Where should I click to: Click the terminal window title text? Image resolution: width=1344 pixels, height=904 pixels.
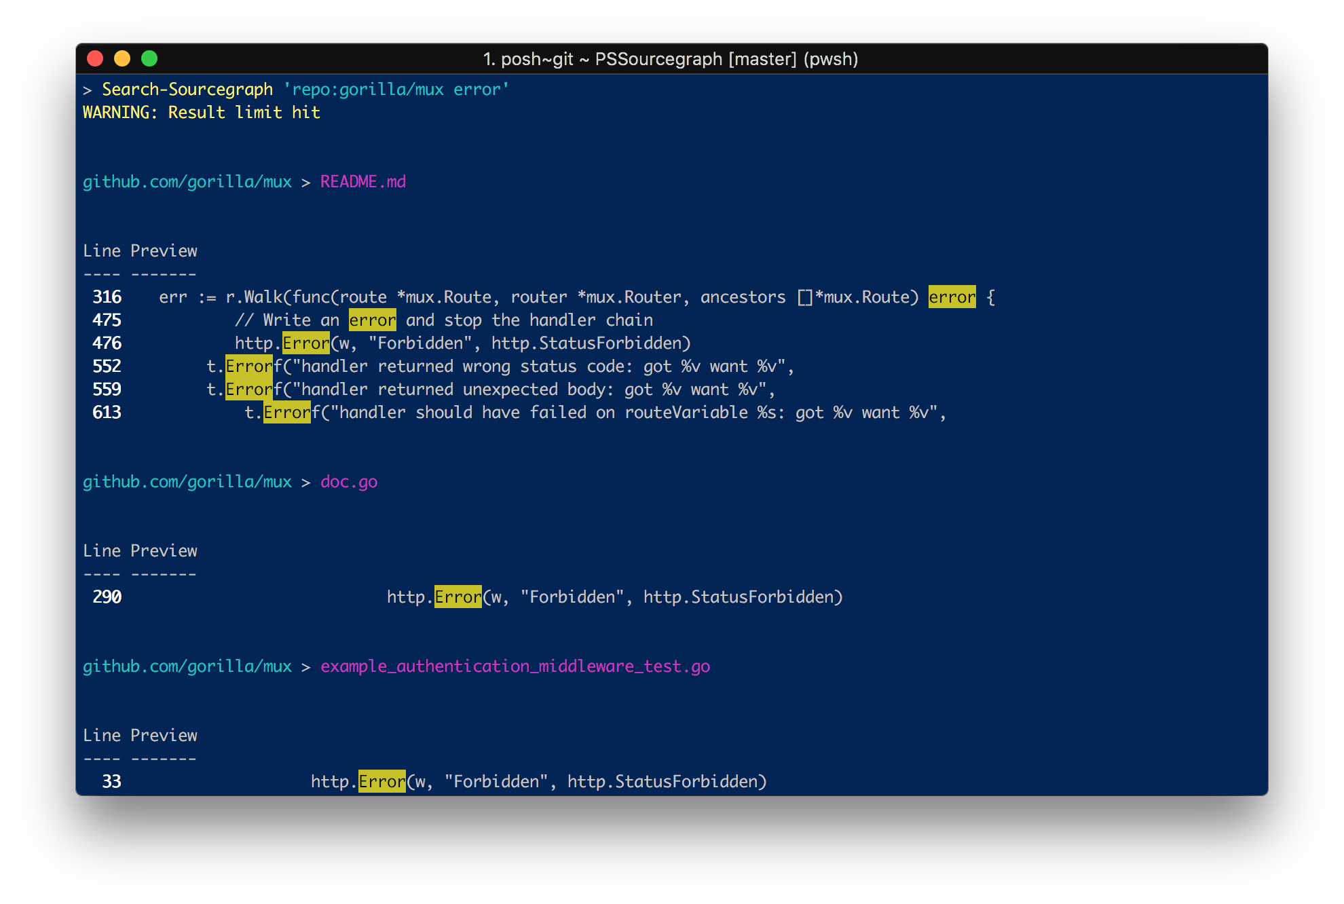tap(670, 59)
